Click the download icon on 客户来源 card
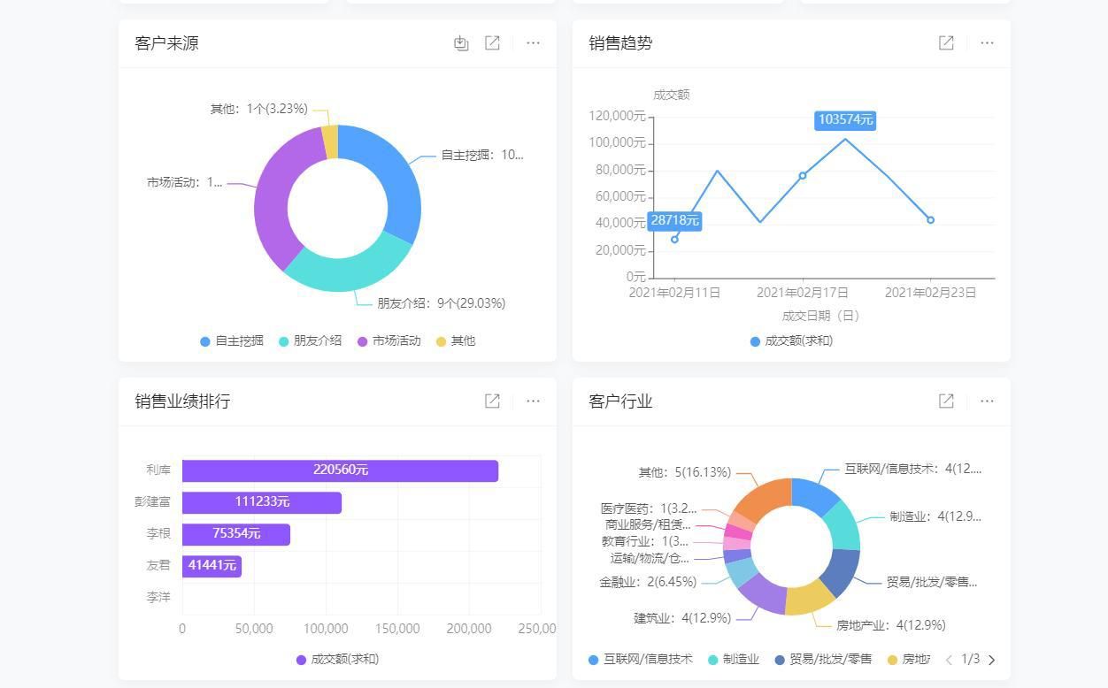The image size is (1108, 688). [x=461, y=42]
